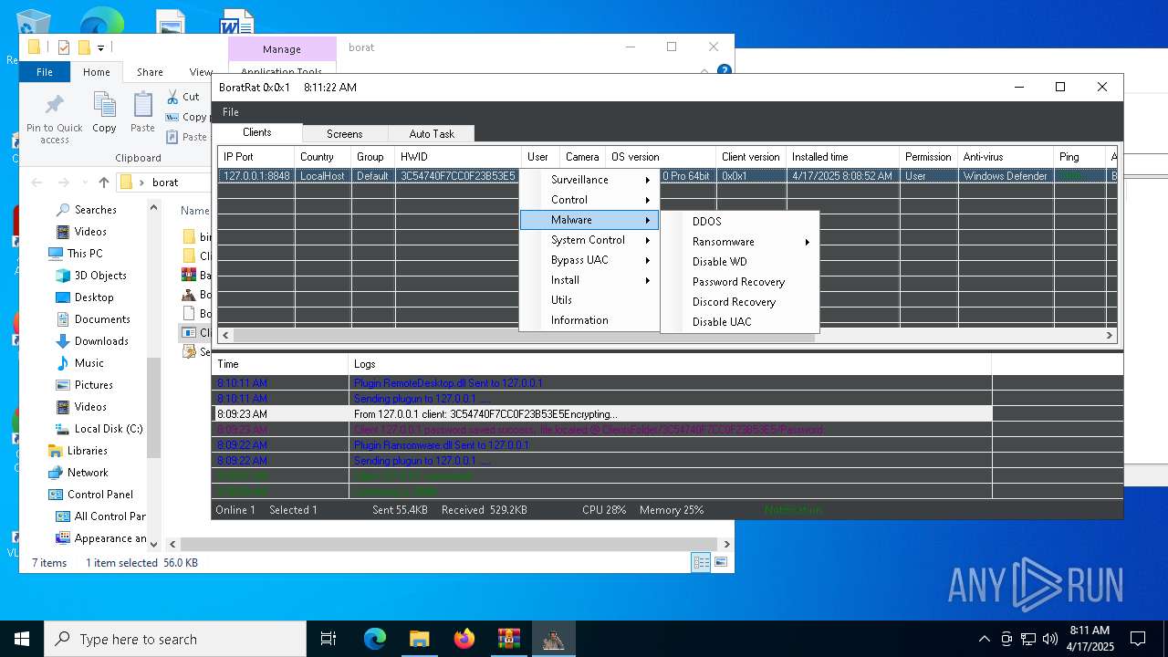This screenshot has height=657, width=1168.
Task: Click Explorer Back arrow
Action: click(x=37, y=182)
